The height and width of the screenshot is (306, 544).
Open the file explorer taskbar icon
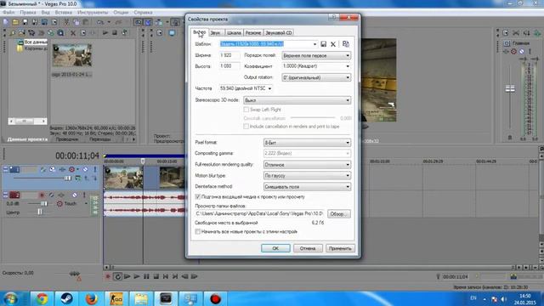(x=141, y=298)
